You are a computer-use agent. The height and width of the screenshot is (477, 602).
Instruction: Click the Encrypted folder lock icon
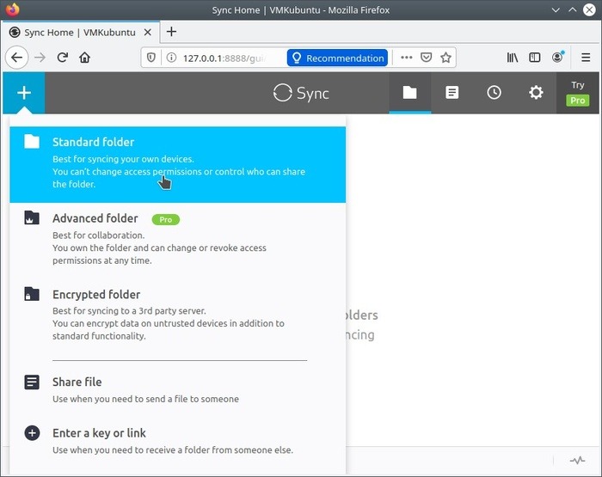click(32, 294)
